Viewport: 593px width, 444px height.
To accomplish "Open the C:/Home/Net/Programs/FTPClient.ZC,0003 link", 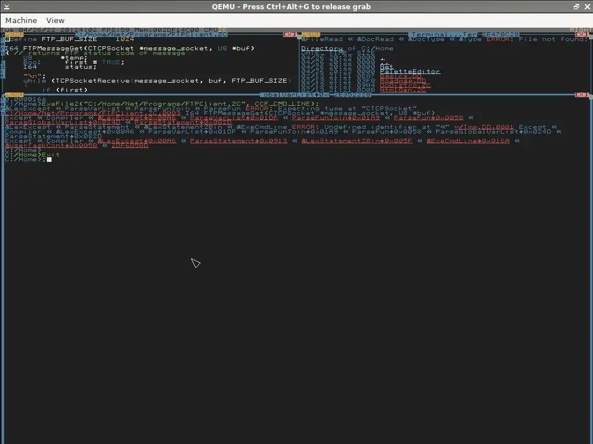I will point(93,113).
